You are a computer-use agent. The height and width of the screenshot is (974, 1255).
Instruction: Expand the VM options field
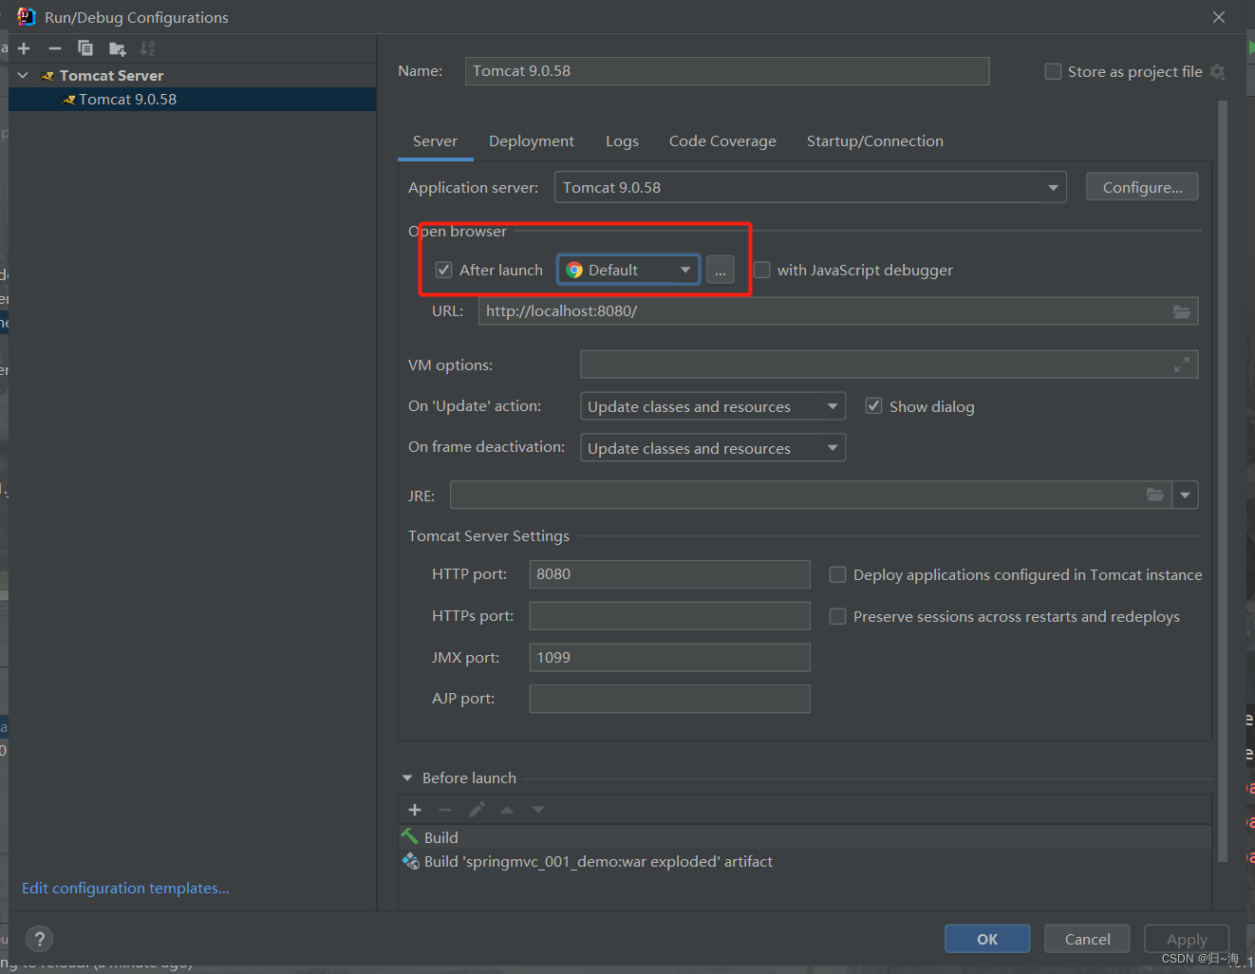1182,365
